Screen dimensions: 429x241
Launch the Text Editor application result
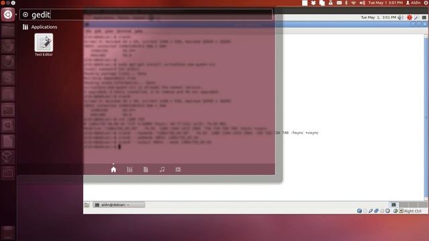coord(44,45)
